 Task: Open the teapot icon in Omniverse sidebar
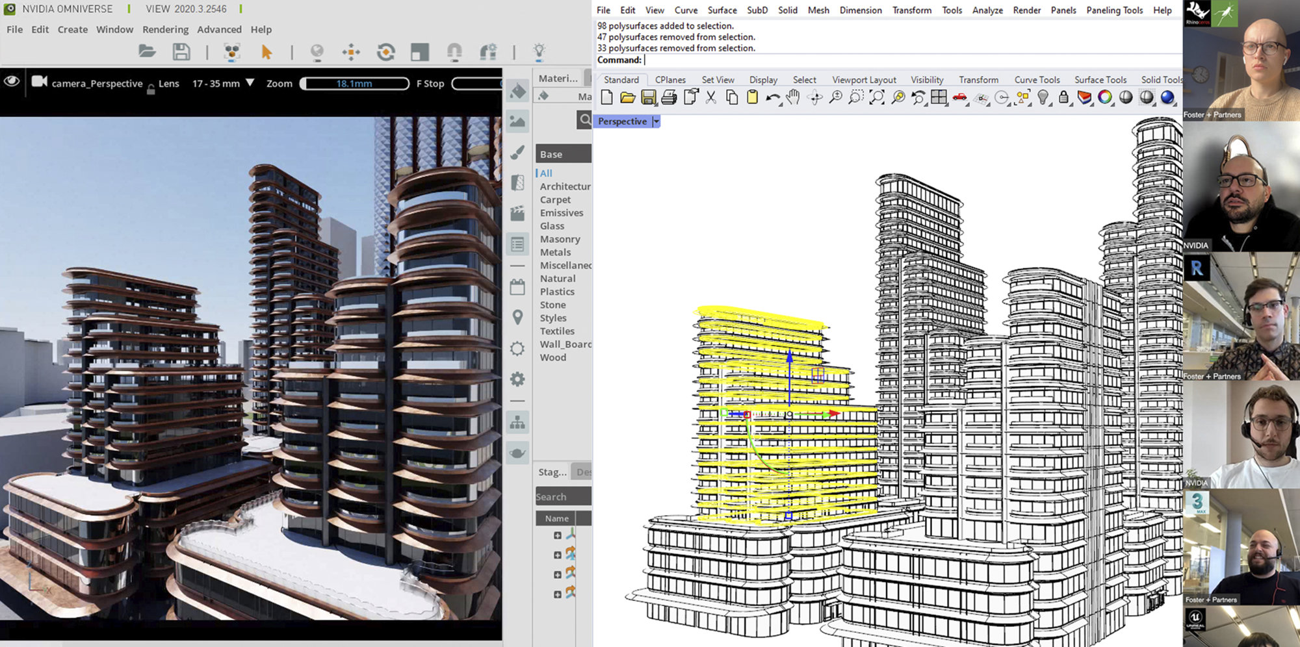pyautogui.click(x=517, y=453)
